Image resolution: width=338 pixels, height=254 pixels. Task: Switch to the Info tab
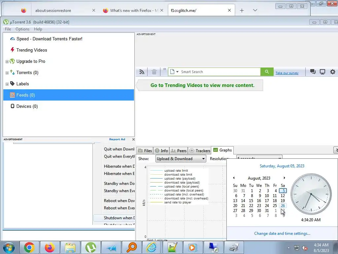pyautogui.click(x=161, y=150)
